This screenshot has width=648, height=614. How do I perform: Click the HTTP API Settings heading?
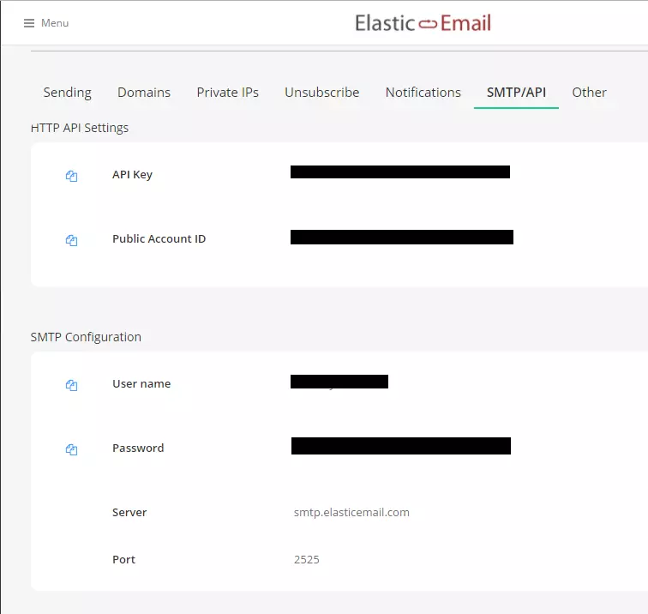click(80, 128)
